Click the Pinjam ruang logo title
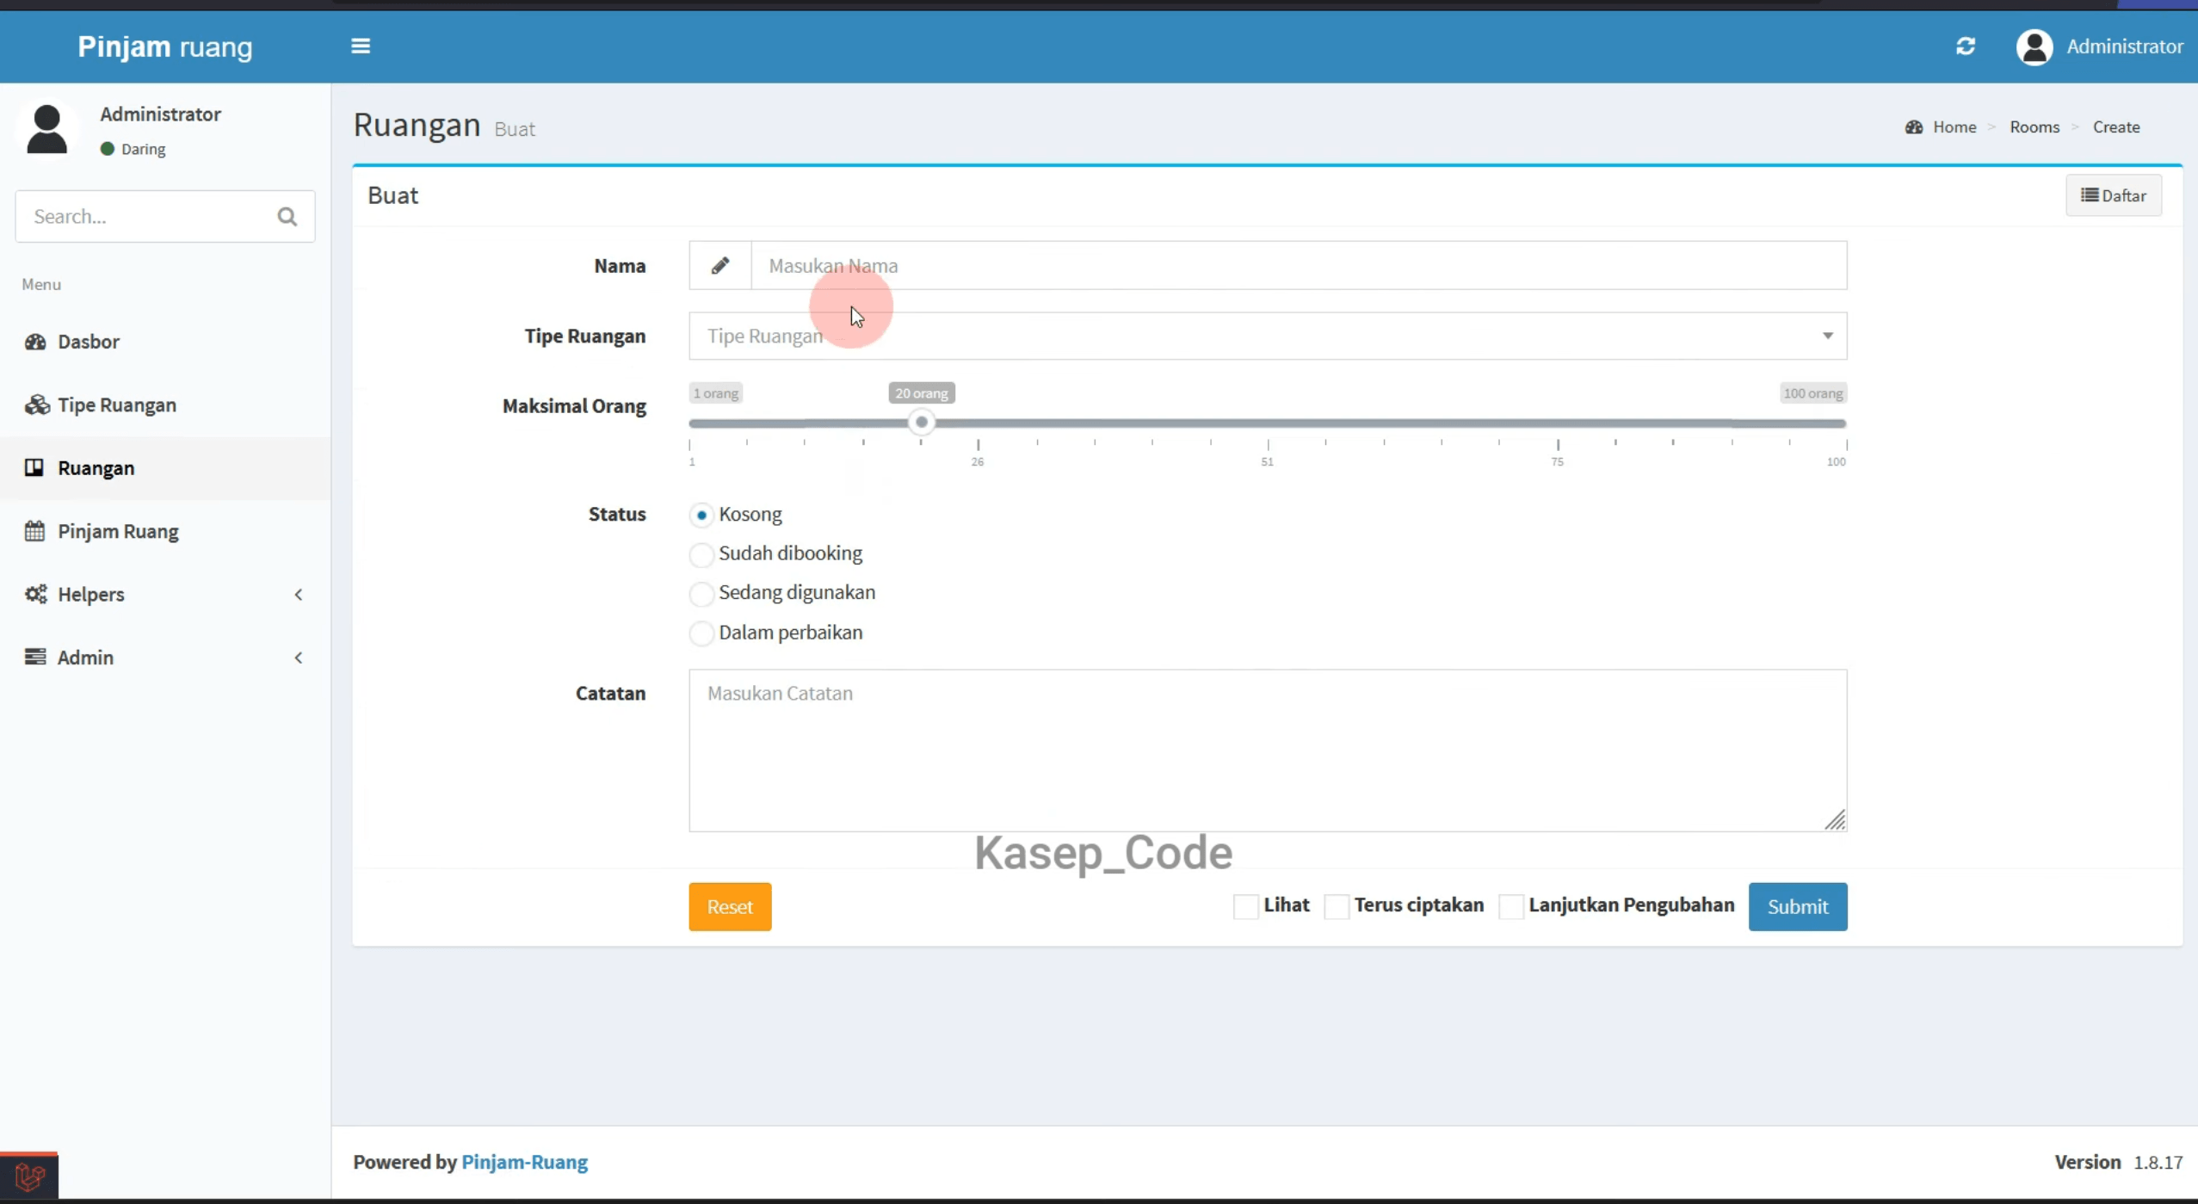Screen dimensions: 2198x1204 coord(165,46)
